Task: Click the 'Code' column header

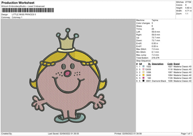Action: (170, 64)
